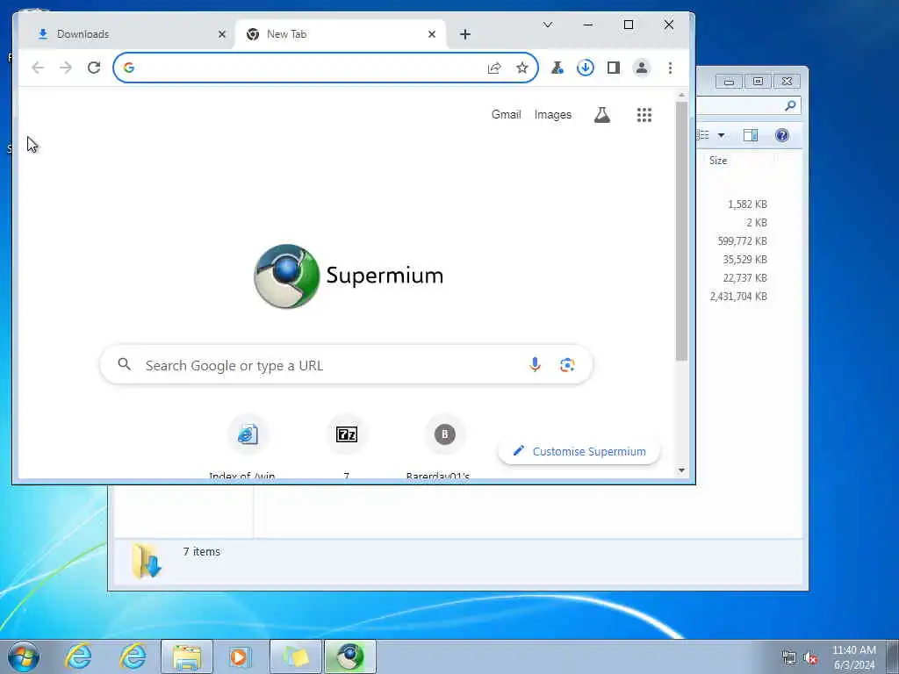Switch to Supermium taskbar button
This screenshot has height=674, width=899.
click(349, 656)
